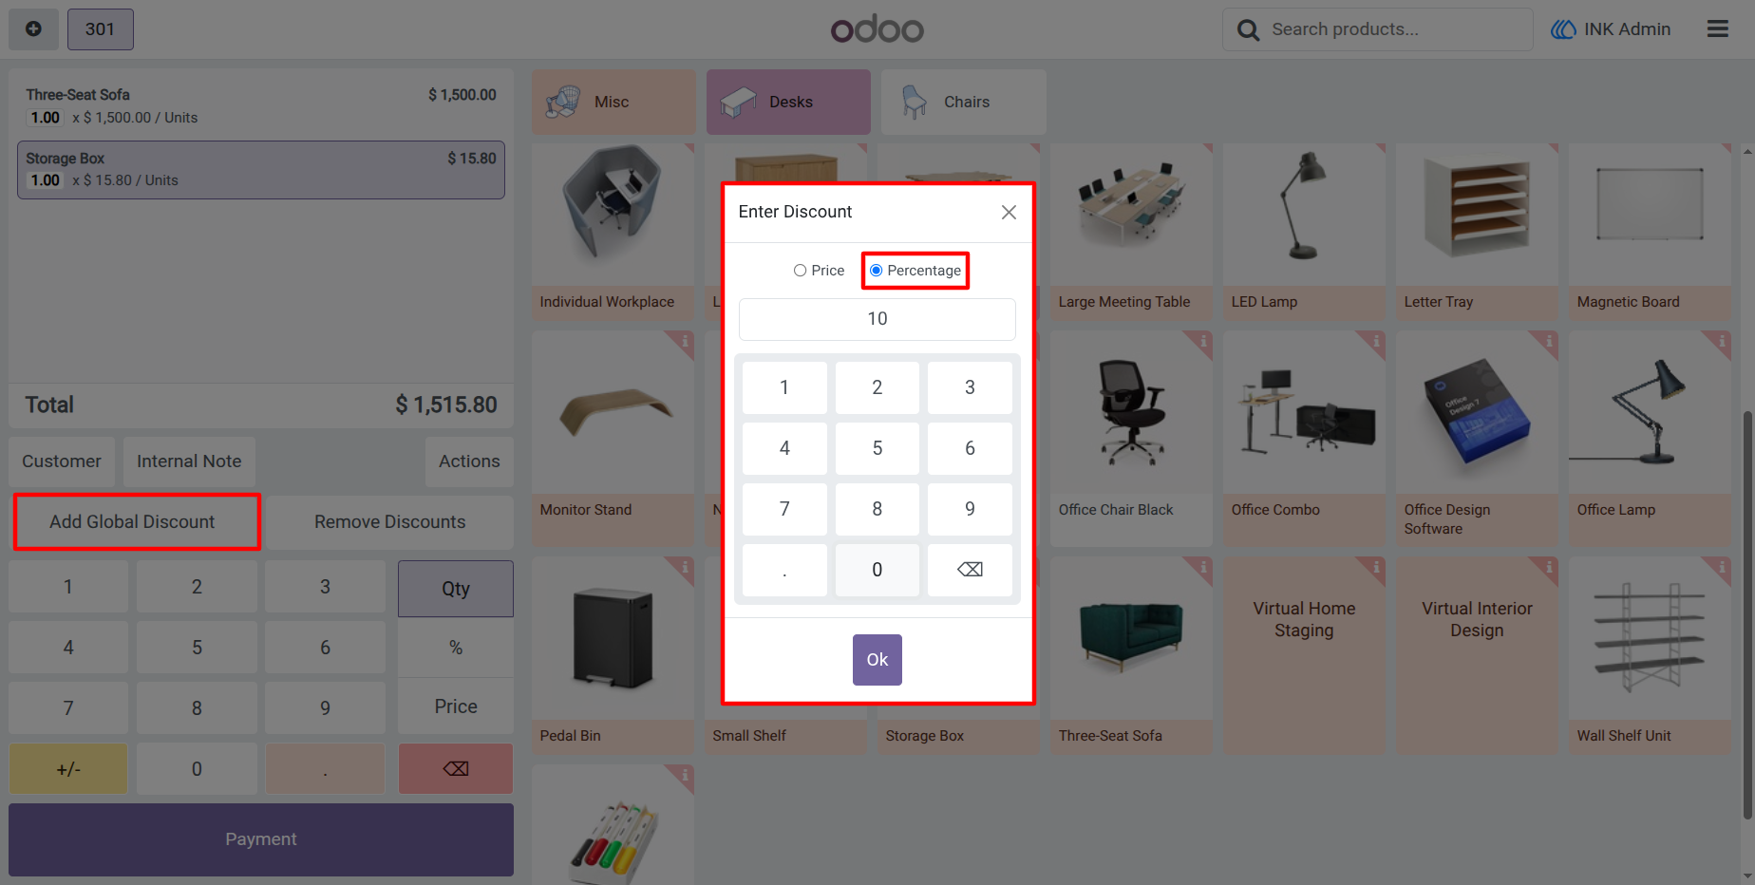Image resolution: width=1755 pixels, height=885 pixels.
Task: Open order tab 301
Action: click(100, 29)
